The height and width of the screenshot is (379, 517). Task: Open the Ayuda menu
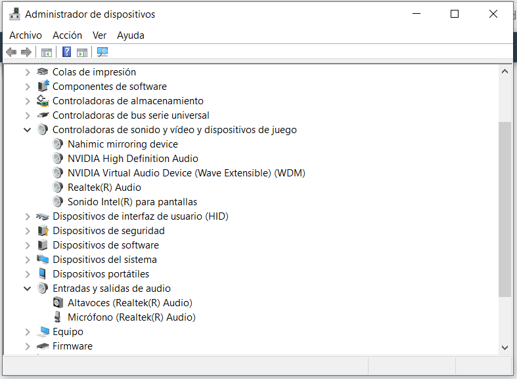[x=131, y=35]
